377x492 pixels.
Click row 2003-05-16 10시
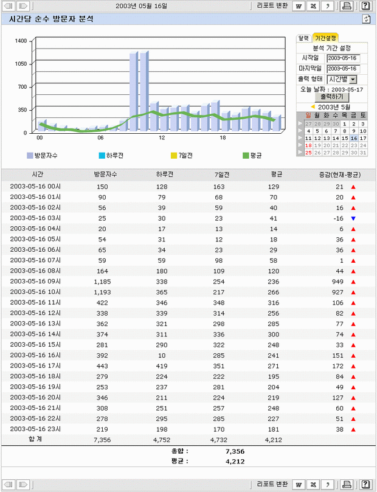[188, 292]
